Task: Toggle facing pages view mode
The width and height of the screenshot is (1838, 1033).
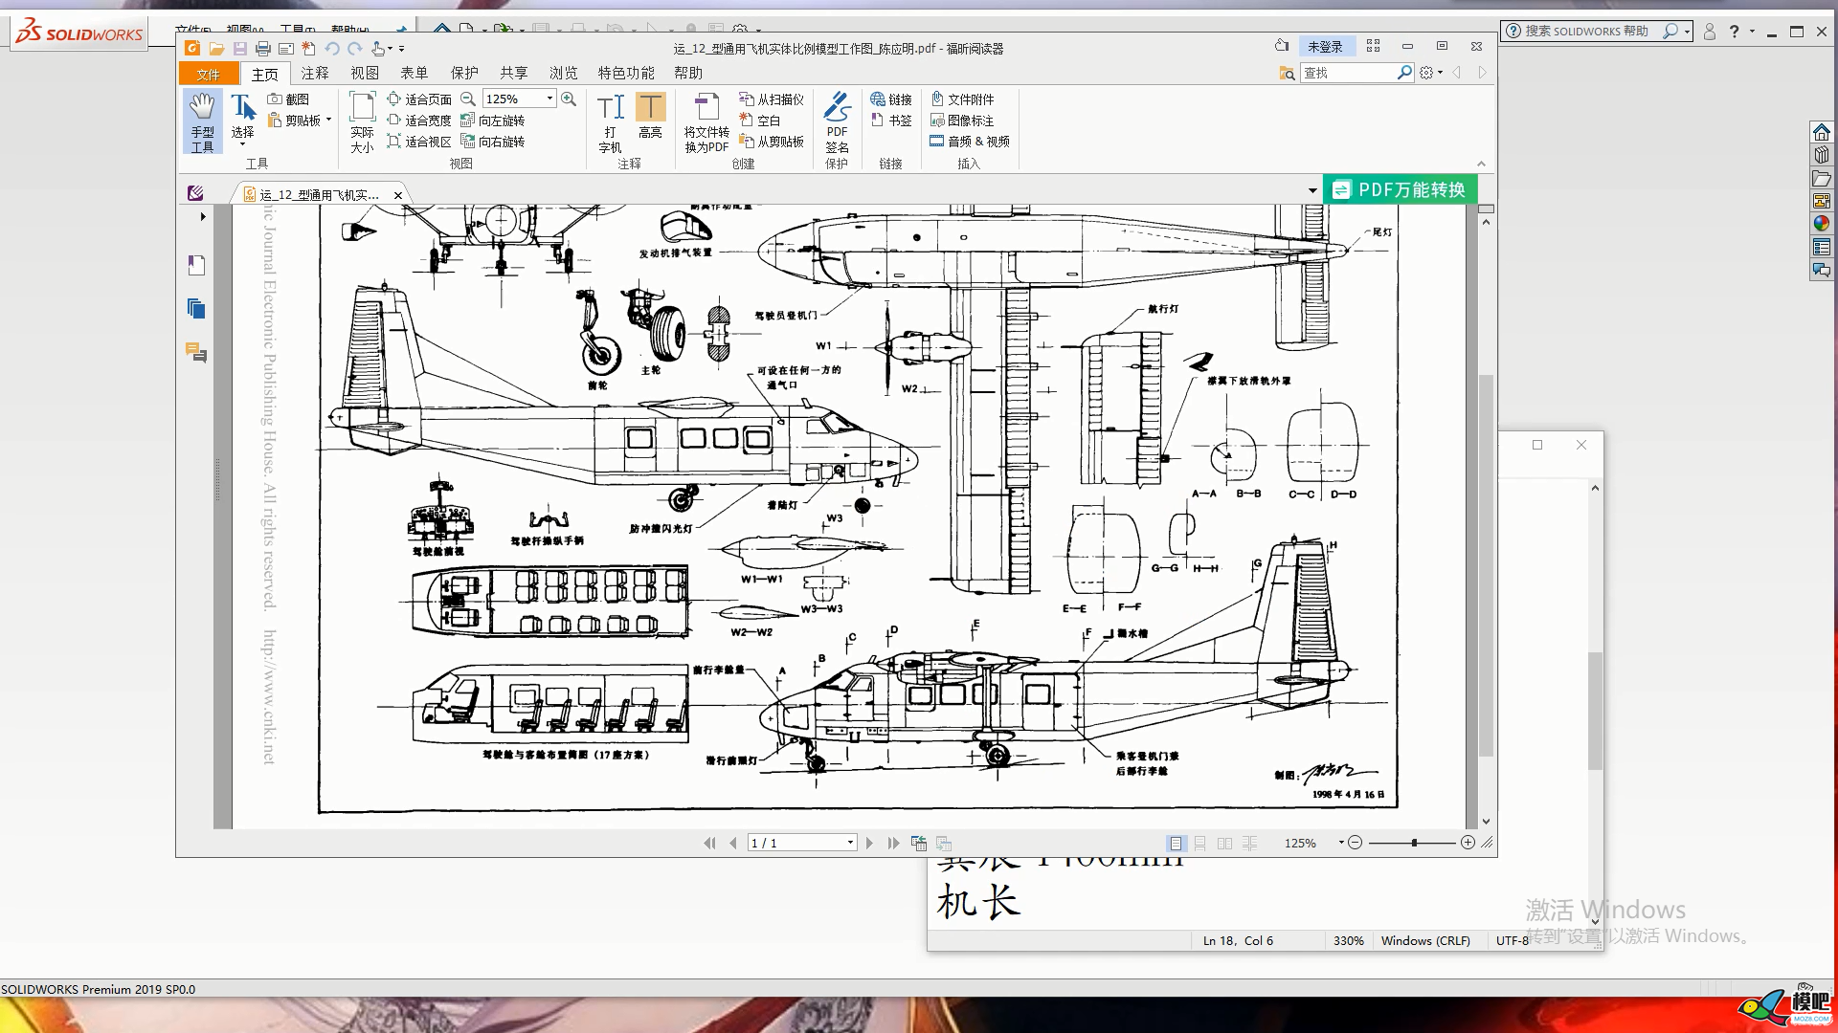Action: tap(1224, 843)
